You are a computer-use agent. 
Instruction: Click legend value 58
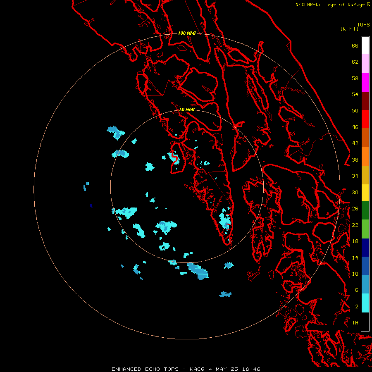355,78
